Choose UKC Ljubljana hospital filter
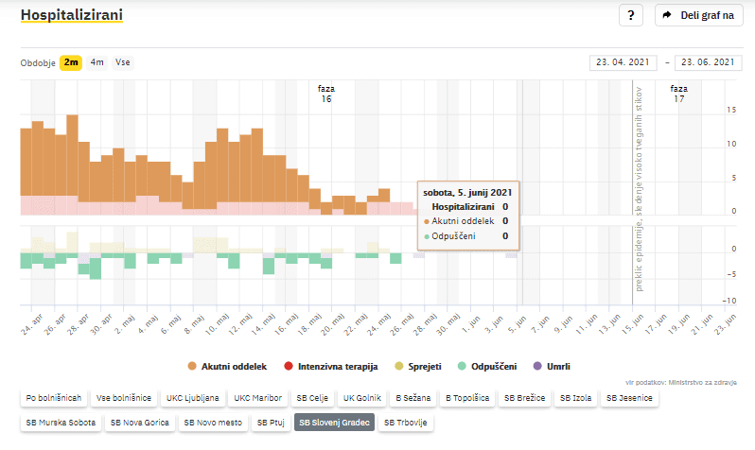 point(192,398)
